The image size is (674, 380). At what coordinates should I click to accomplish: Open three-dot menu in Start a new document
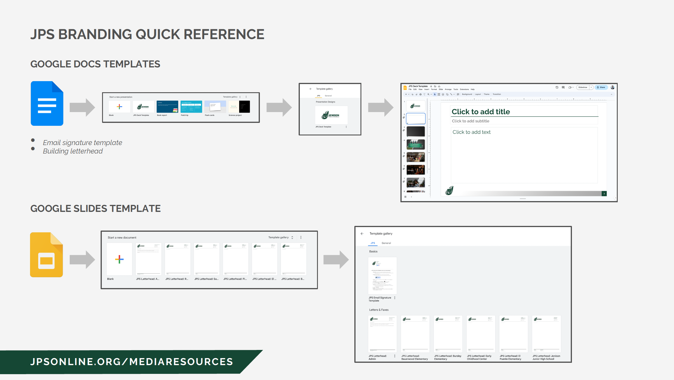[x=301, y=238]
